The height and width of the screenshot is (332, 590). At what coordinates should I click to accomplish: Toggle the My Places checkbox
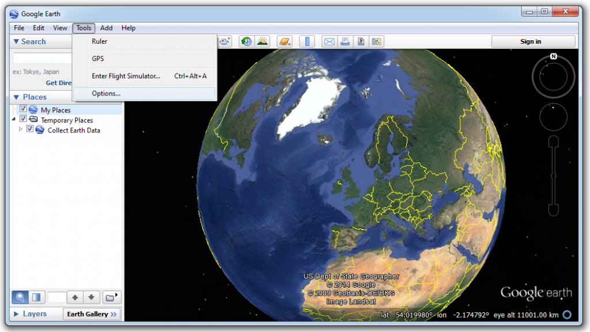(23, 109)
